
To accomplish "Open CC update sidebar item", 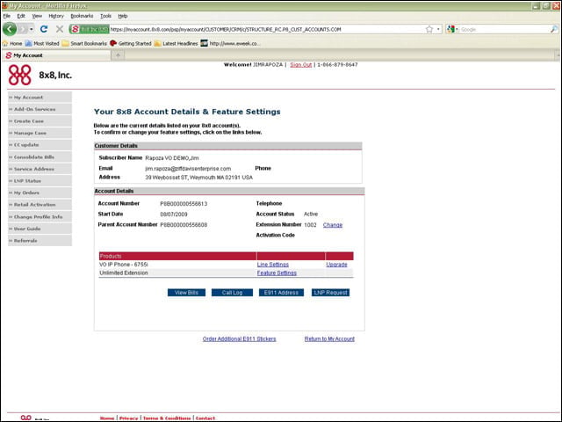I will 40,144.
